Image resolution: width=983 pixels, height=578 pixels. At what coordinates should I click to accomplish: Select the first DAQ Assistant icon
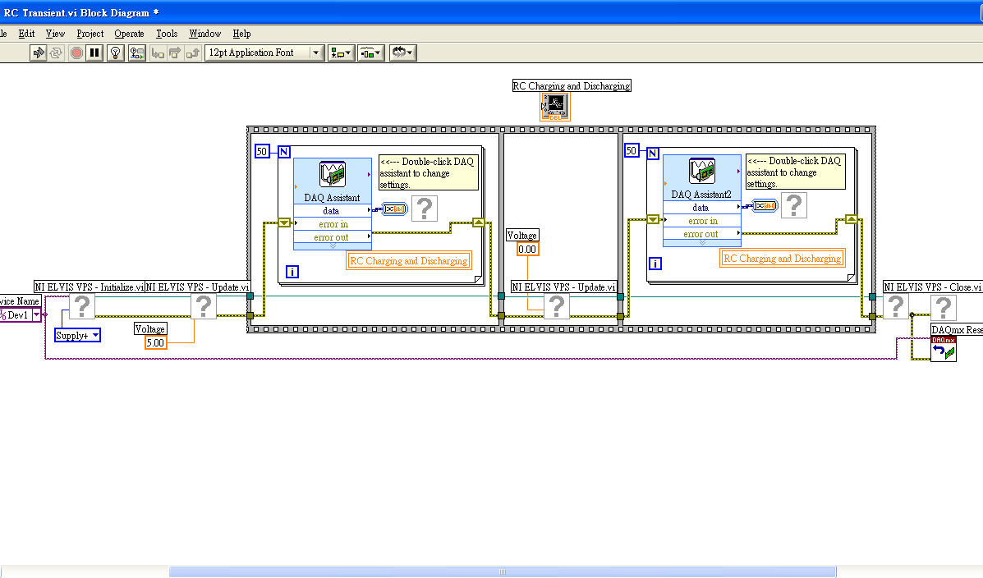pyautogui.click(x=332, y=174)
